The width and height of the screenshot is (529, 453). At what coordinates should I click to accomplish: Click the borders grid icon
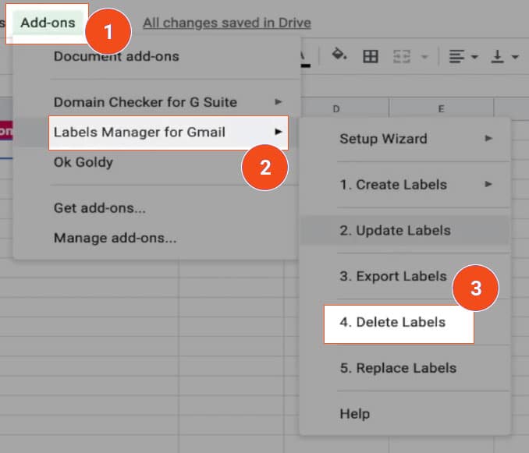coord(370,56)
